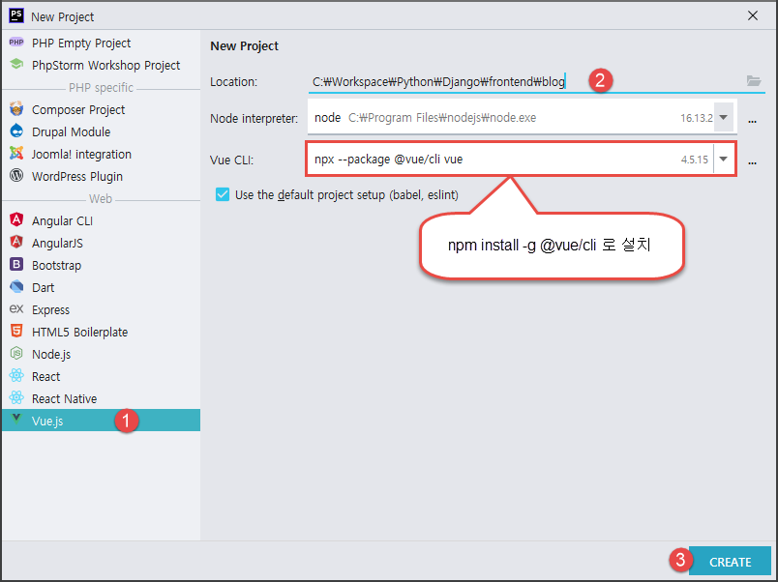Select PHP Empty Project type
This screenshot has height=582, width=778.
pyautogui.click(x=101, y=44)
